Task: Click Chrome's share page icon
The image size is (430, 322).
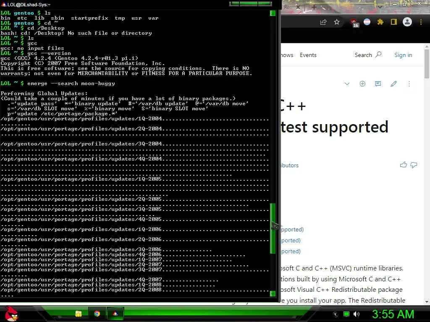Action: click(x=324, y=22)
